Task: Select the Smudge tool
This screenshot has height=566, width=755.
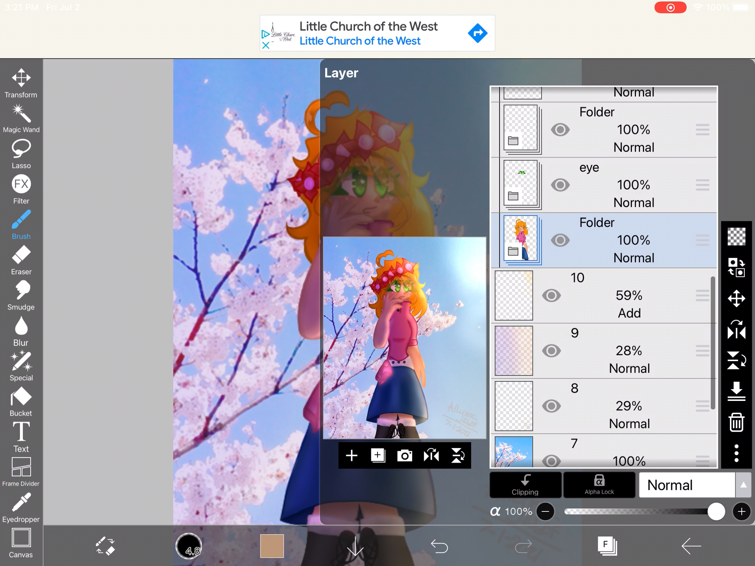Action: pos(21,296)
